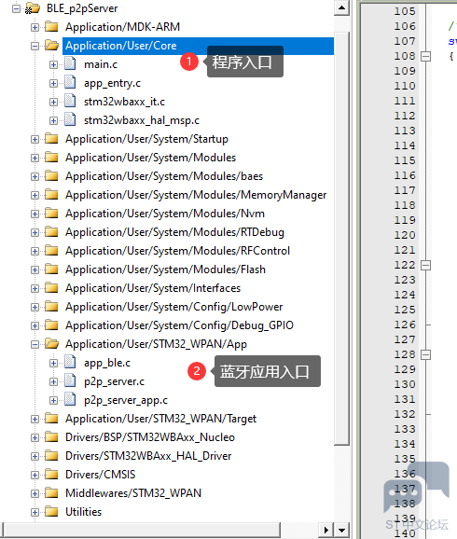Click the project tree scroll-down arrow
This screenshot has width=457, height=539.
(x=341, y=530)
